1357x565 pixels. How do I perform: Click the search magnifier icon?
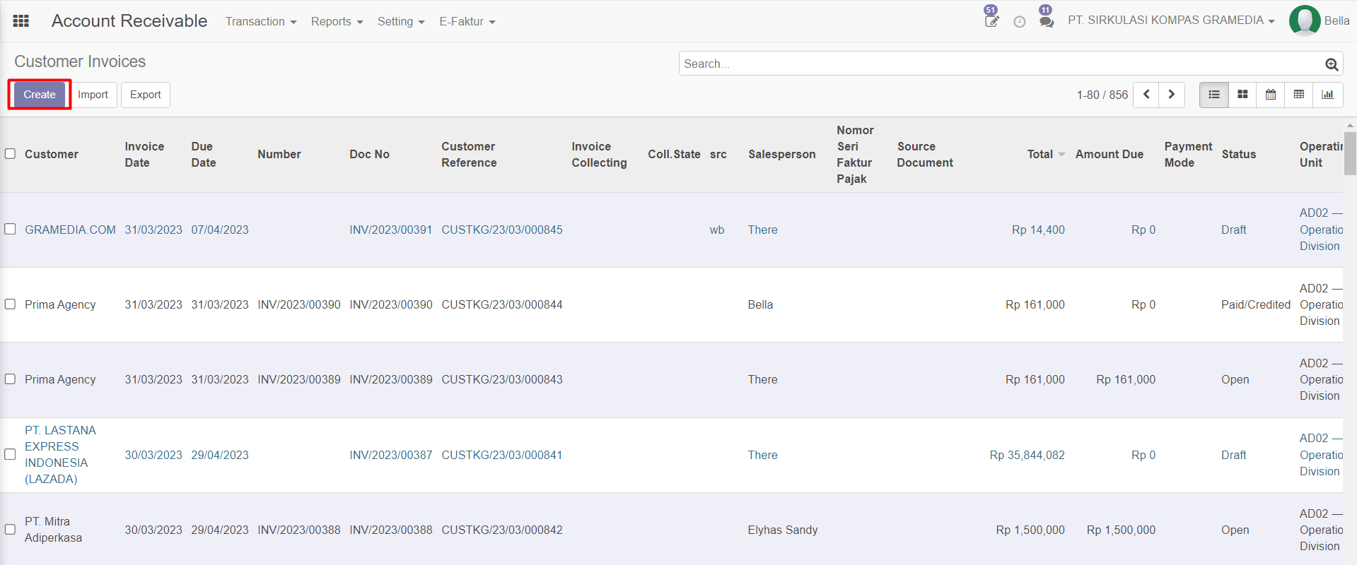tap(1332, 64)
